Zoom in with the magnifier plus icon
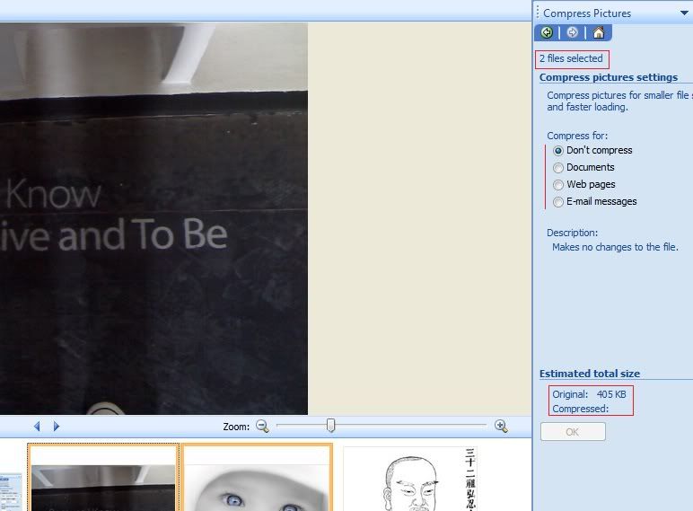The width and height of the screenshot is (693, 511). coord(501,426)
